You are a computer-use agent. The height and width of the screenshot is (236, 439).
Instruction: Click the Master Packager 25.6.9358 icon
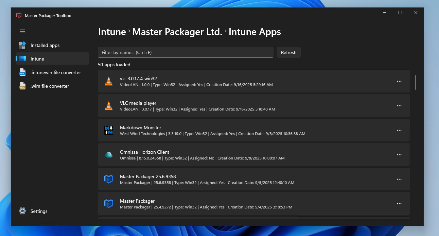tap(108, 179)
